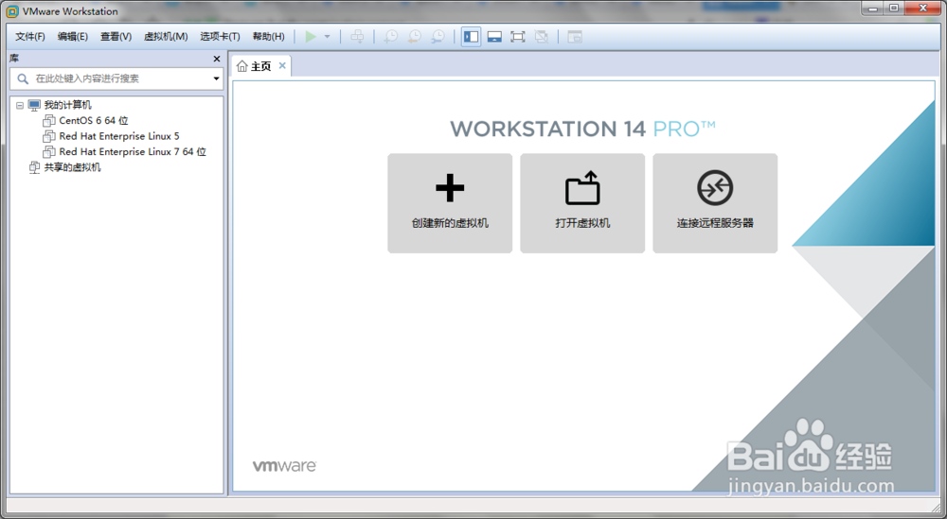Close the 库 library panel
The image size is (947, 519).
(217, 59)
